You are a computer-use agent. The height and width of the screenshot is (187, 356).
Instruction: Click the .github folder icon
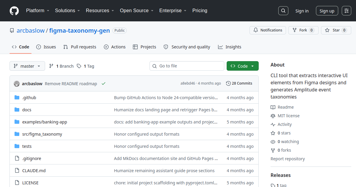point(17,98)
